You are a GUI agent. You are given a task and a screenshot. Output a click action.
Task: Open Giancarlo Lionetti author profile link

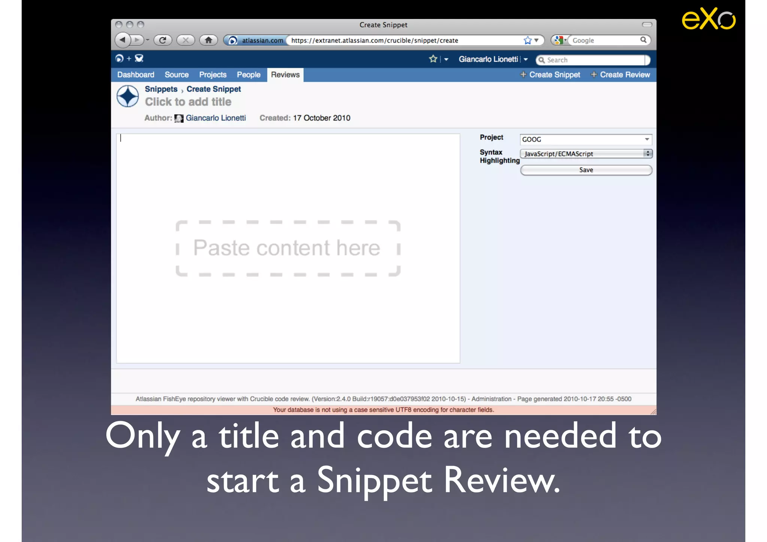[x=216, y=118]
